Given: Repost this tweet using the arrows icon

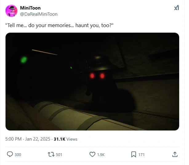Looking at the screenshot, I should click(x=51, y=155).
